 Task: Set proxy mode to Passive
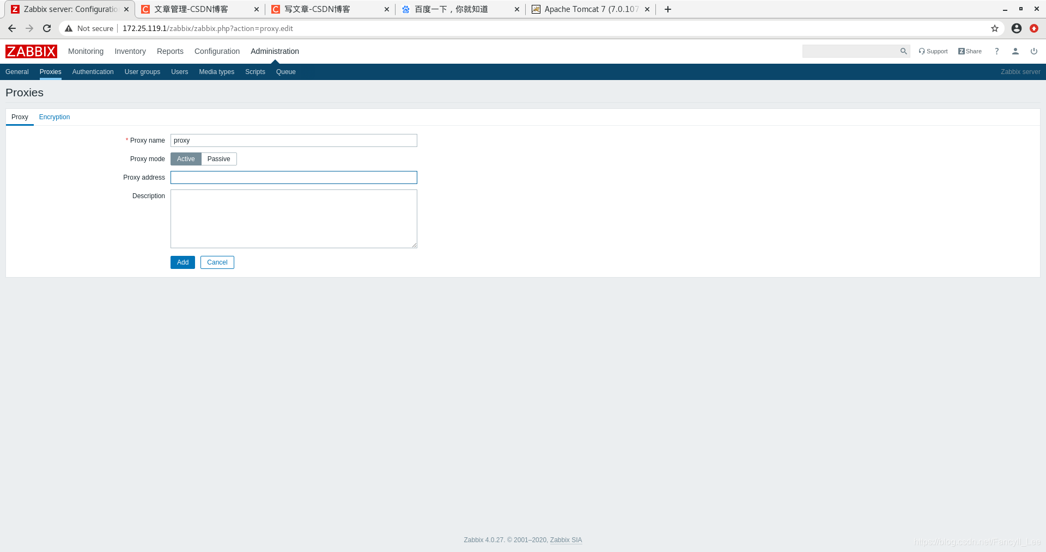[219, 159]
